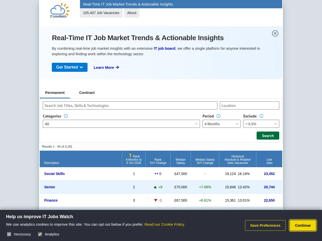Click the red down arrow in Finance row
This screenshot has height=241, width=322.
click(x=156, y=200)
